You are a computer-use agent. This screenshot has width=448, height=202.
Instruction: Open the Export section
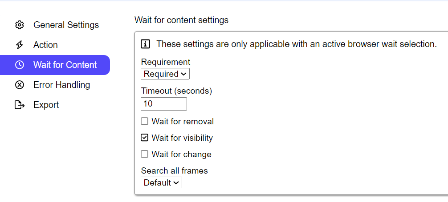[x=46, y=105]
